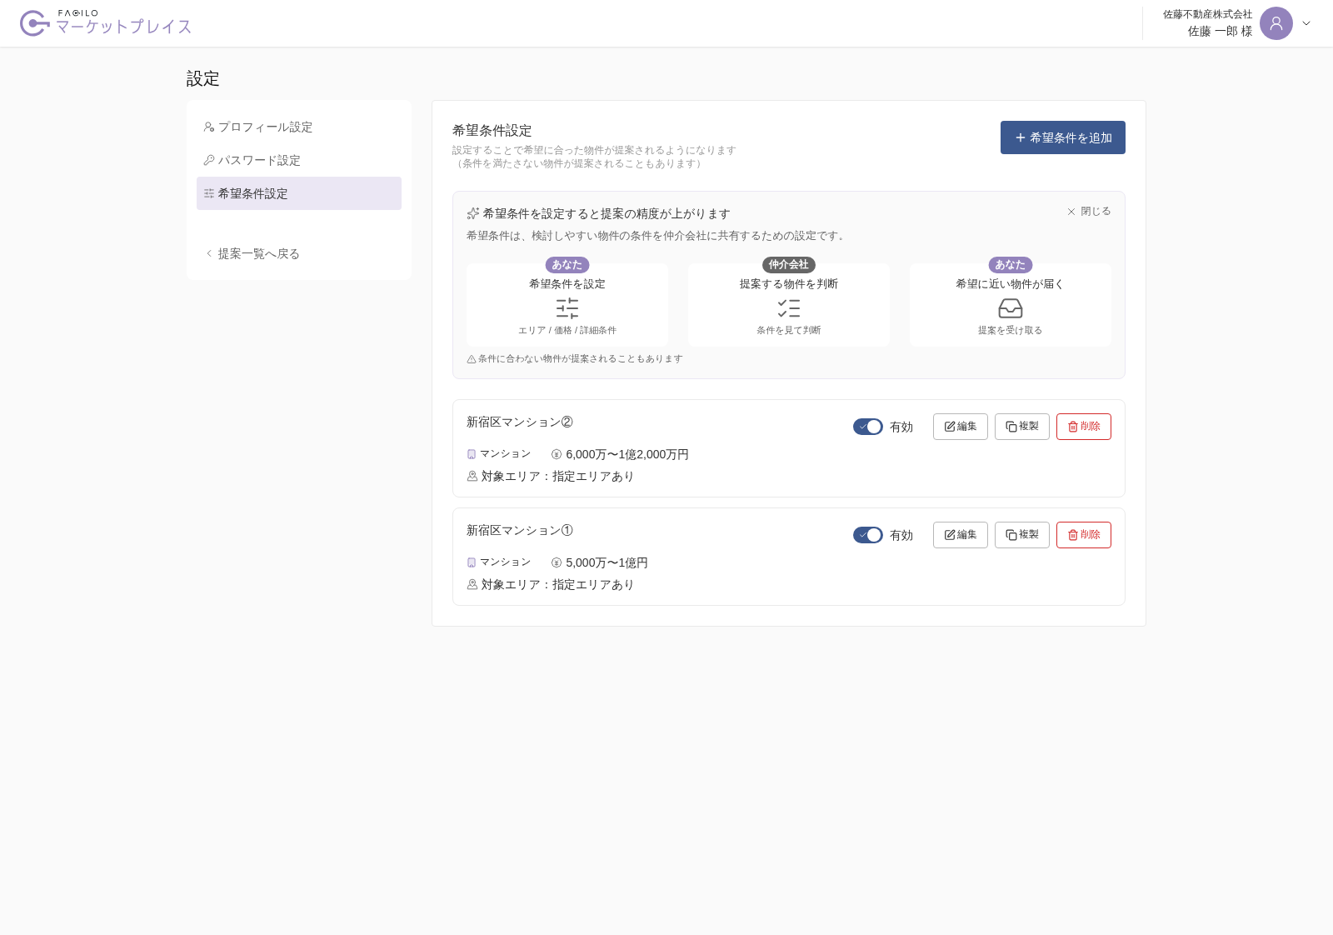Image resolution: width=1333 pixels, height=935 pixels.
Task: Click the FACILO マーケットプレイス logo
Action: (x=106, y=23)
